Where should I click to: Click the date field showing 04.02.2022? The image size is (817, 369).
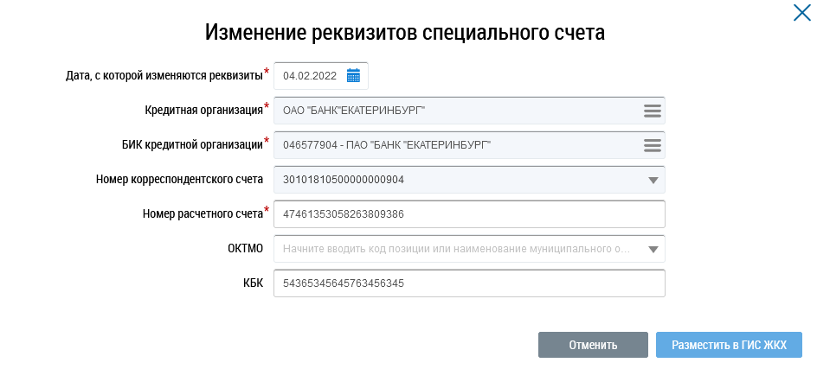[321, 76]
